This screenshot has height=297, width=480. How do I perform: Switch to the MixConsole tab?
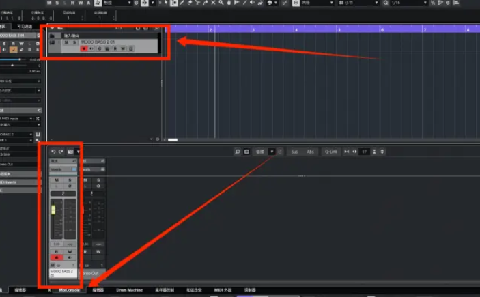tap(69, 290)
